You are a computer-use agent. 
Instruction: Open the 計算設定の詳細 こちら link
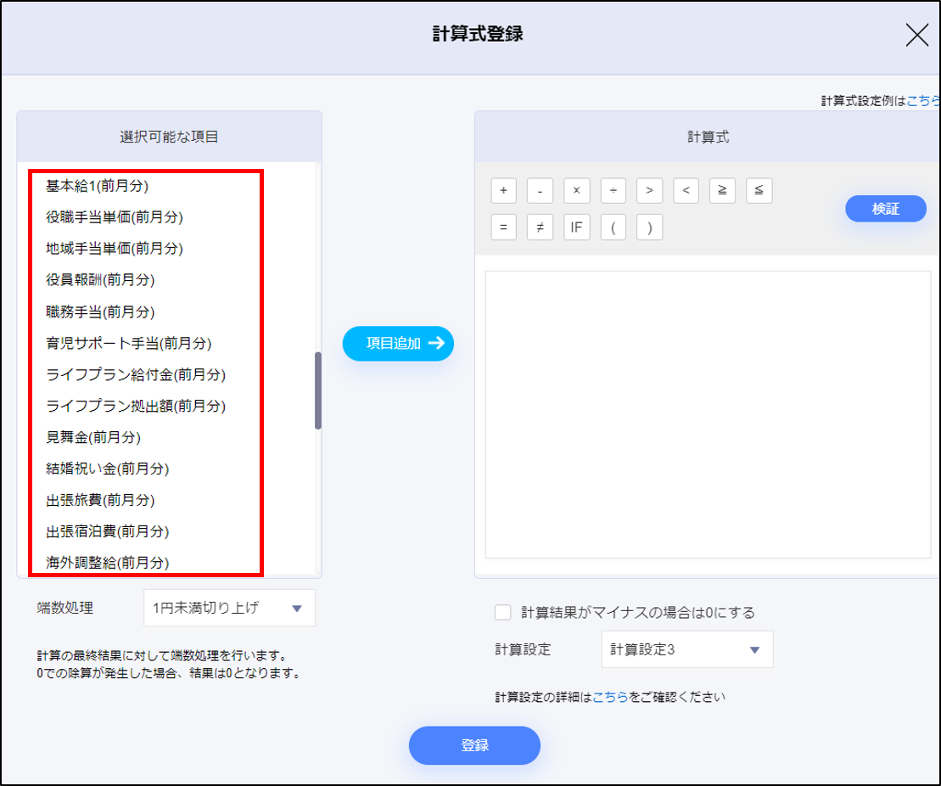pos(610,697)
